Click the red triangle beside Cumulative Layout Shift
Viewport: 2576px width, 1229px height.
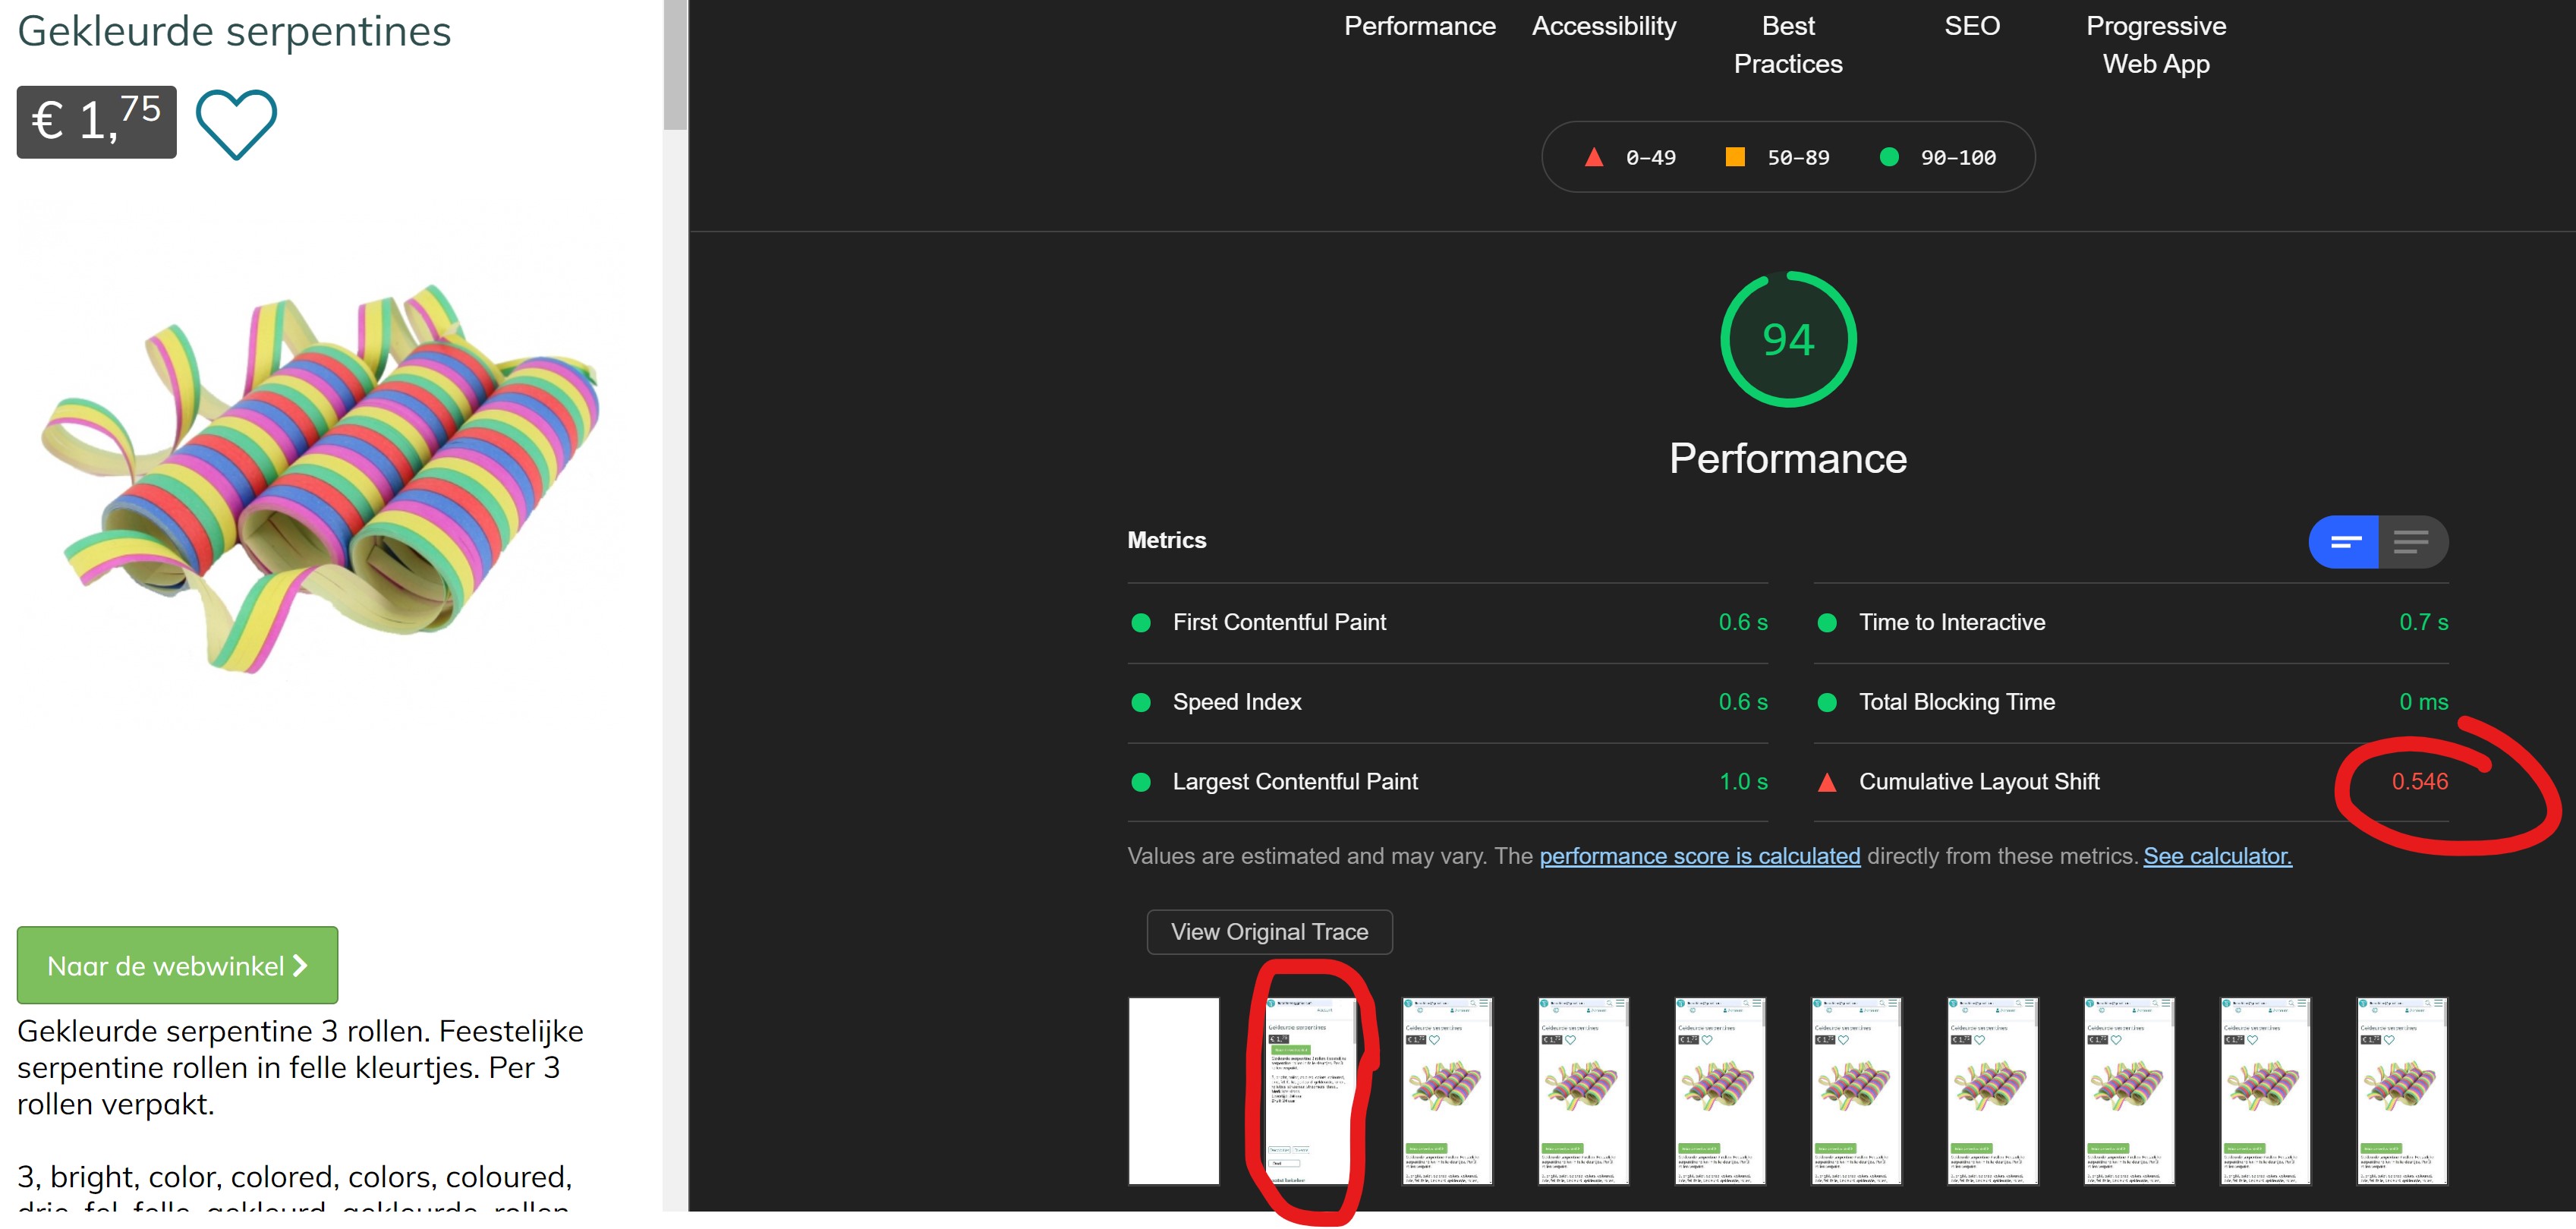point(1826,782)
